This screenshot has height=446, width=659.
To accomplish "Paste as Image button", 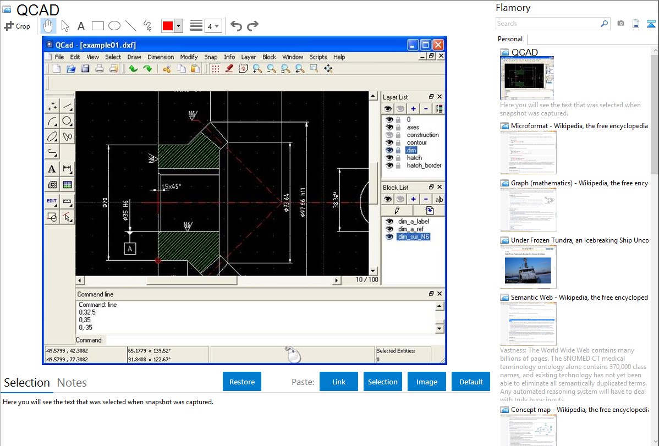I will pyautogui.click(x=427, y=382).
